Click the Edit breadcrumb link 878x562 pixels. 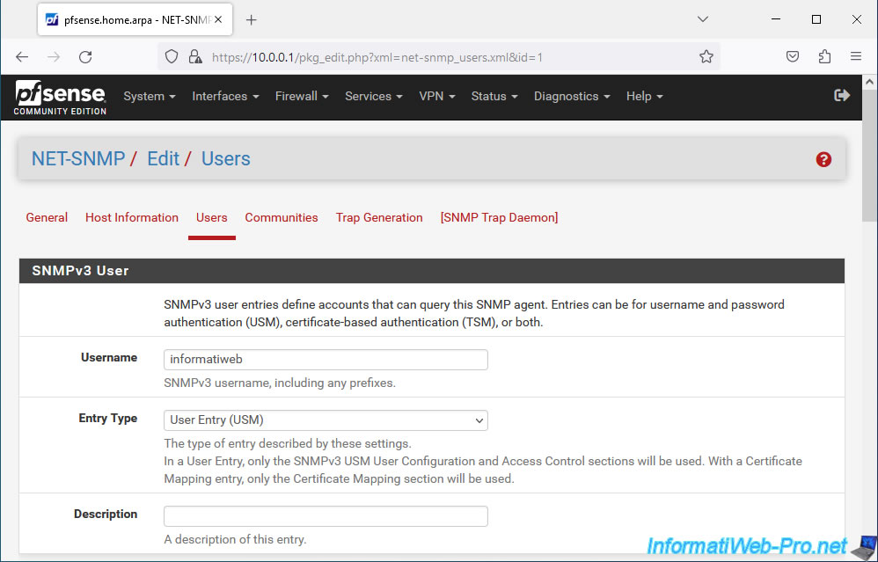click(x=163, y=159)
